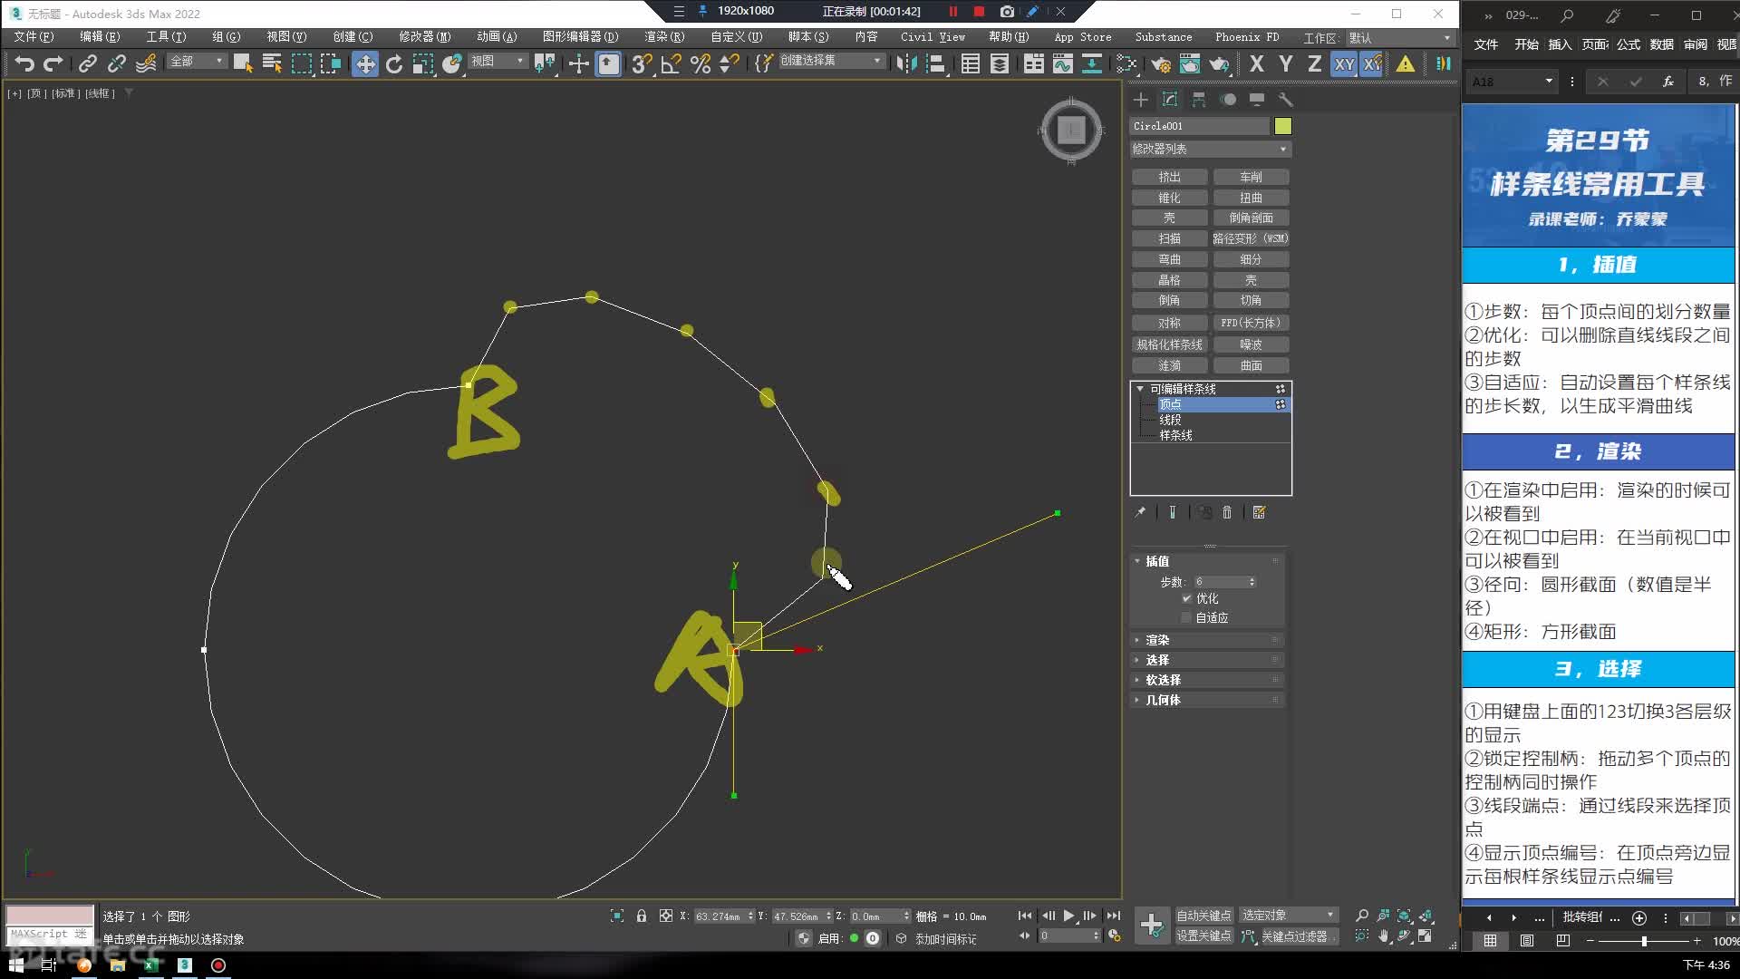The height and width of the screenshot is (979, 1740).
Task: Switch to the Motion panel tab
Action: point(1228,99)
